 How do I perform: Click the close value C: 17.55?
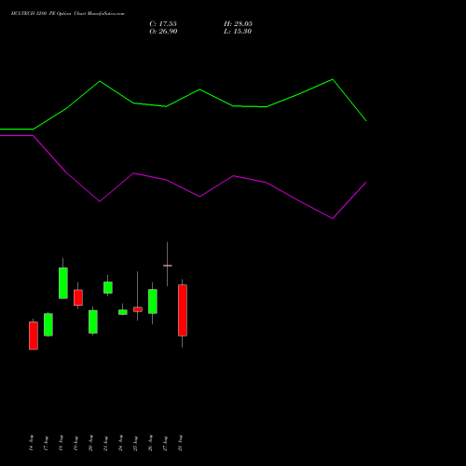click(x=163, y=24)
